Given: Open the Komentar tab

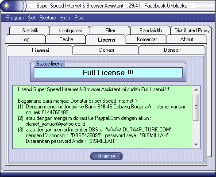Looking at the screenshot, I should point(147,39).
